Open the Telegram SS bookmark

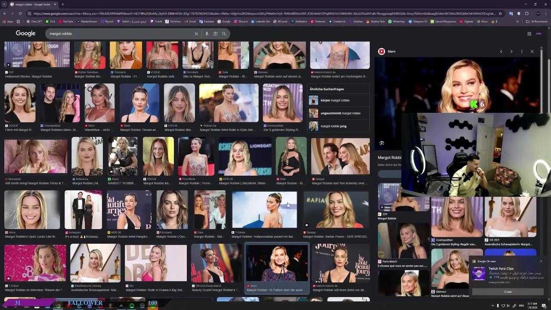pyautogui.click(x=418, y=21)
